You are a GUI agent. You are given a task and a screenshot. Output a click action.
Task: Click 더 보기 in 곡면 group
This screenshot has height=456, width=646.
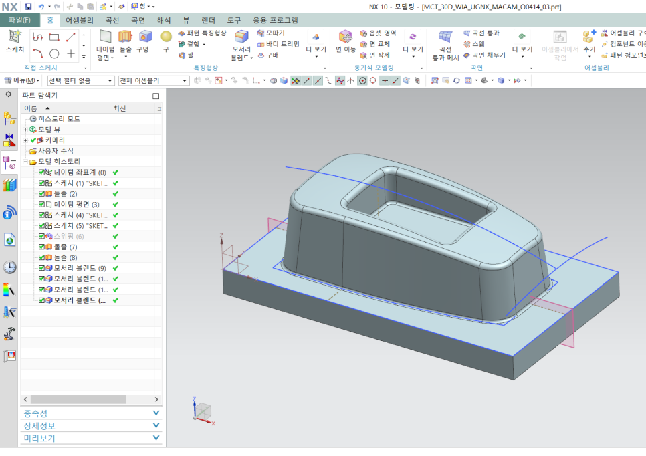pyautogui.click(x=522, y=43)
